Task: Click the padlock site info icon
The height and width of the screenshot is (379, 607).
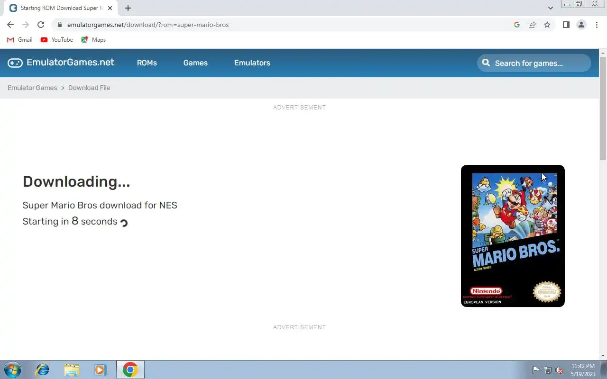Action: tap(59, 25)
